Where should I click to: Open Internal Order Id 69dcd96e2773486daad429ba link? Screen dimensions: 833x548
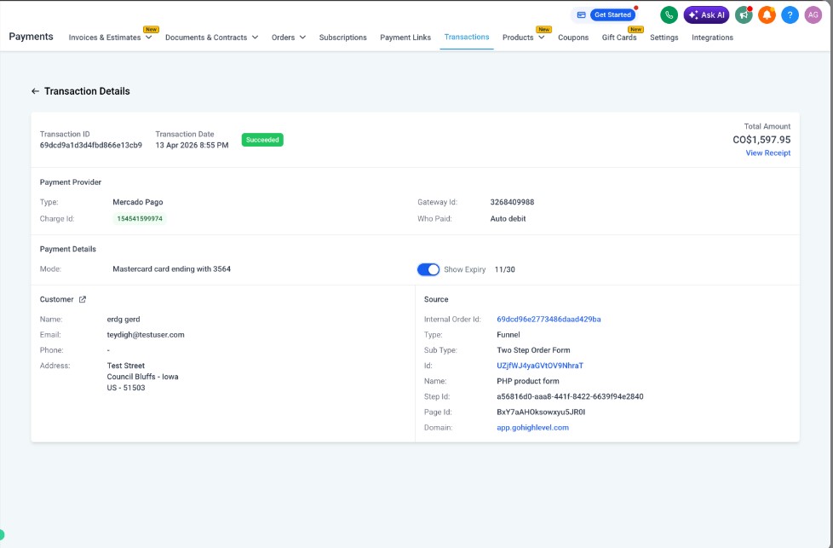[549, 320]
